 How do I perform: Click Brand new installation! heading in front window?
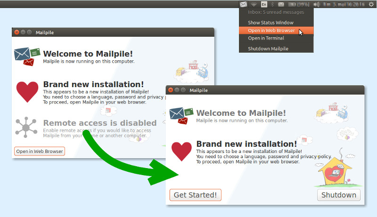246,144
